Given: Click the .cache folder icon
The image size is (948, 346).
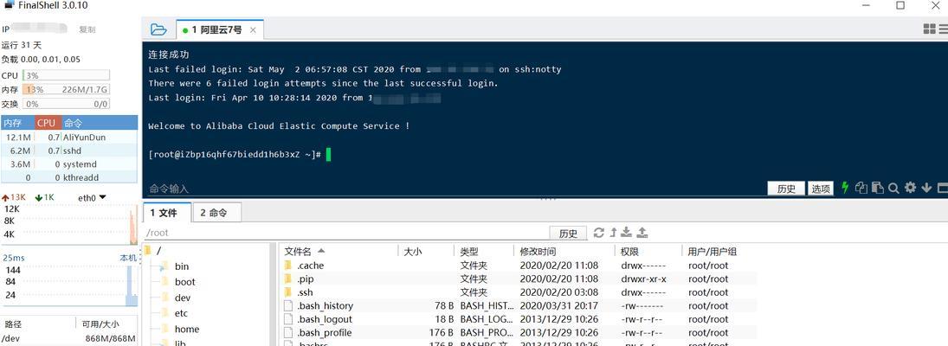Looking at the screenshot, I should (287, 266).
